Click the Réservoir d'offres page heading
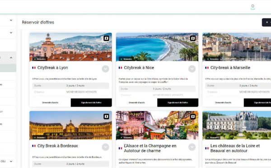The height and width of the screenshot is (168, 271). click(38, 22)
